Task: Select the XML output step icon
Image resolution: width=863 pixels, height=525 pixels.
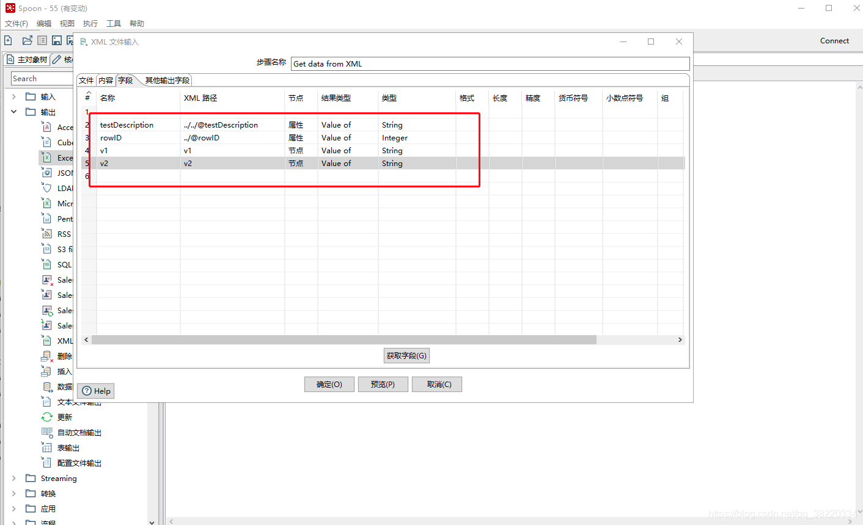Action: click(46, 341)
